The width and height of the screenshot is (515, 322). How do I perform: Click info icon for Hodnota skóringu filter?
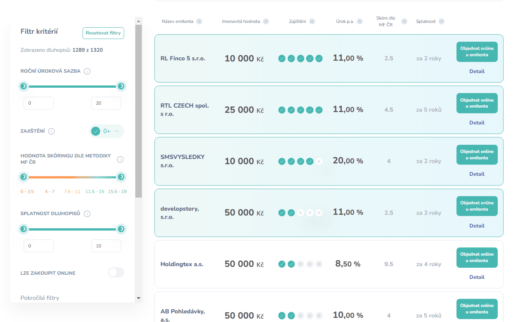point(120,159)
